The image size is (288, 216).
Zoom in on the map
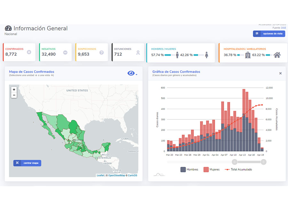[14, 90]
